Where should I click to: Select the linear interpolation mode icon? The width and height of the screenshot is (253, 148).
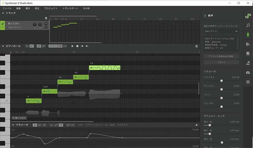pyautogui.click(x=56, y=125)
